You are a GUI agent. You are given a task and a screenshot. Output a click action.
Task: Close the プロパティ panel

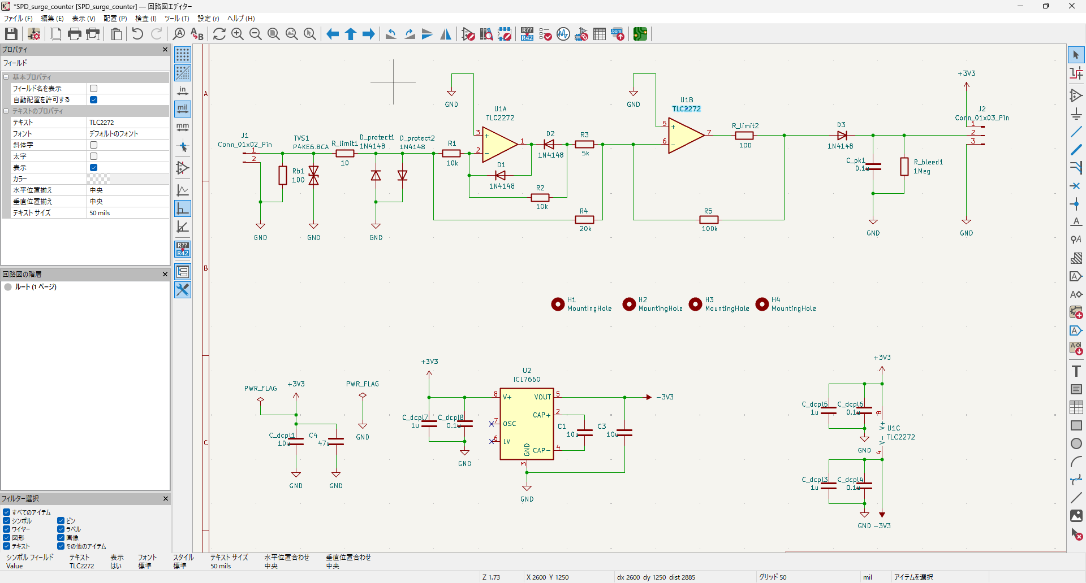click(165, 50)
